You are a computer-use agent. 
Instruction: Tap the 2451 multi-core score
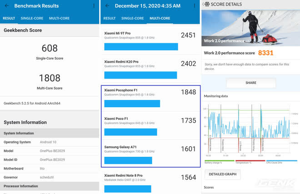tap(188, 35)
